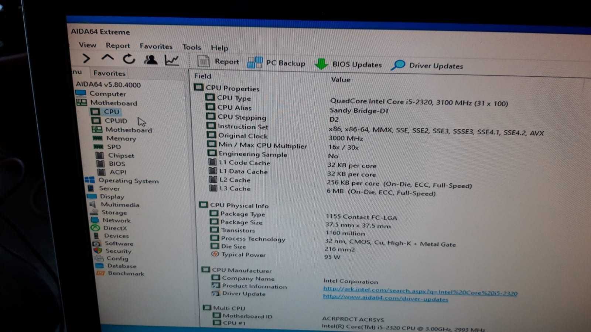Open the user Favorites manager icon

click(x=151, y=60)
